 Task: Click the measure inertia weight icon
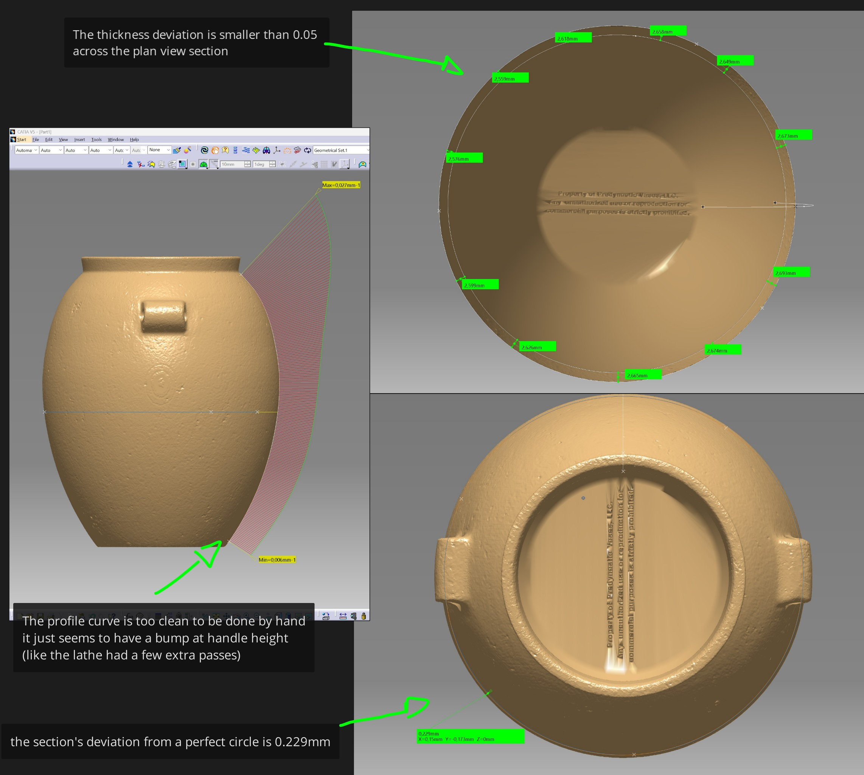[x=364, y=616]
